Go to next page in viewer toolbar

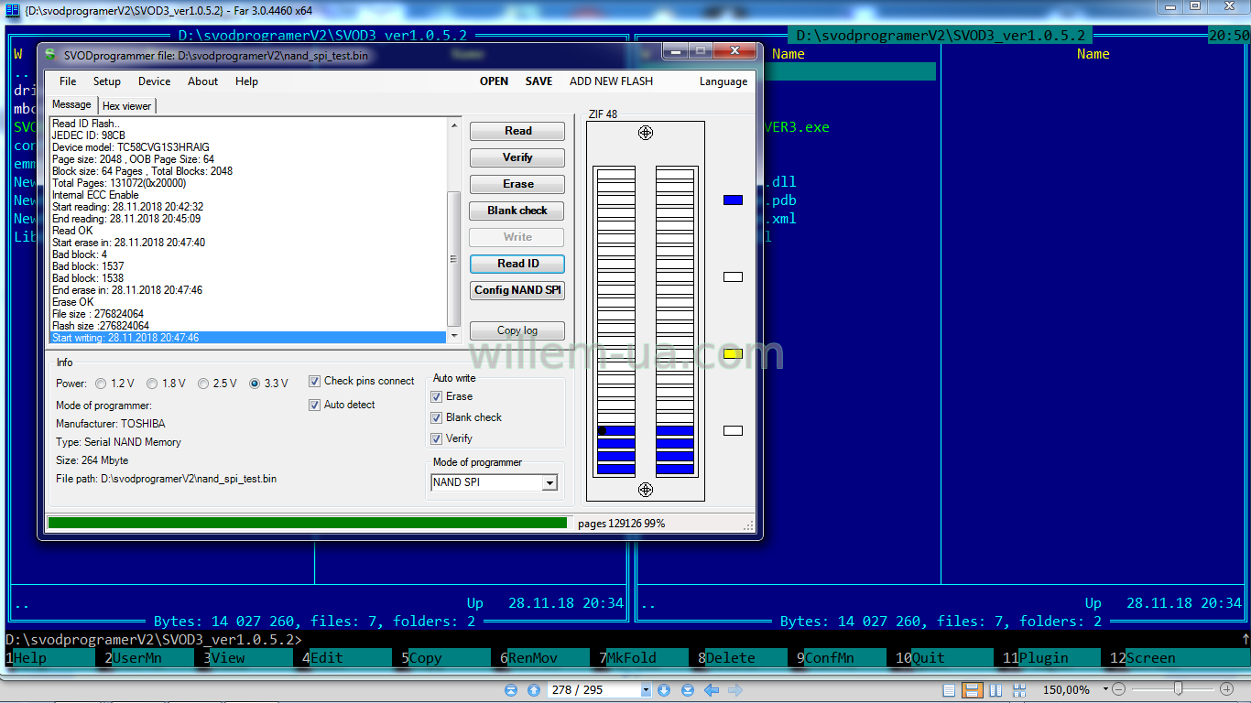click(x=664, y=690)
